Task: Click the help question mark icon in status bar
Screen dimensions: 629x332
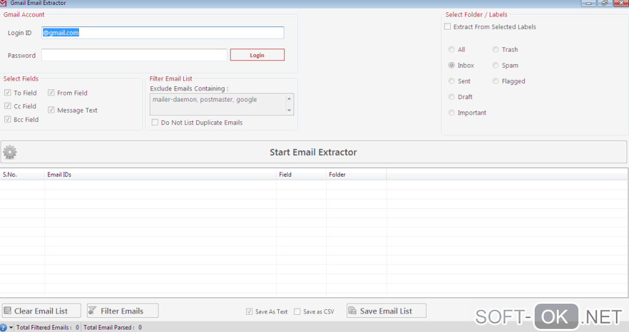Action: pos(3,328)
